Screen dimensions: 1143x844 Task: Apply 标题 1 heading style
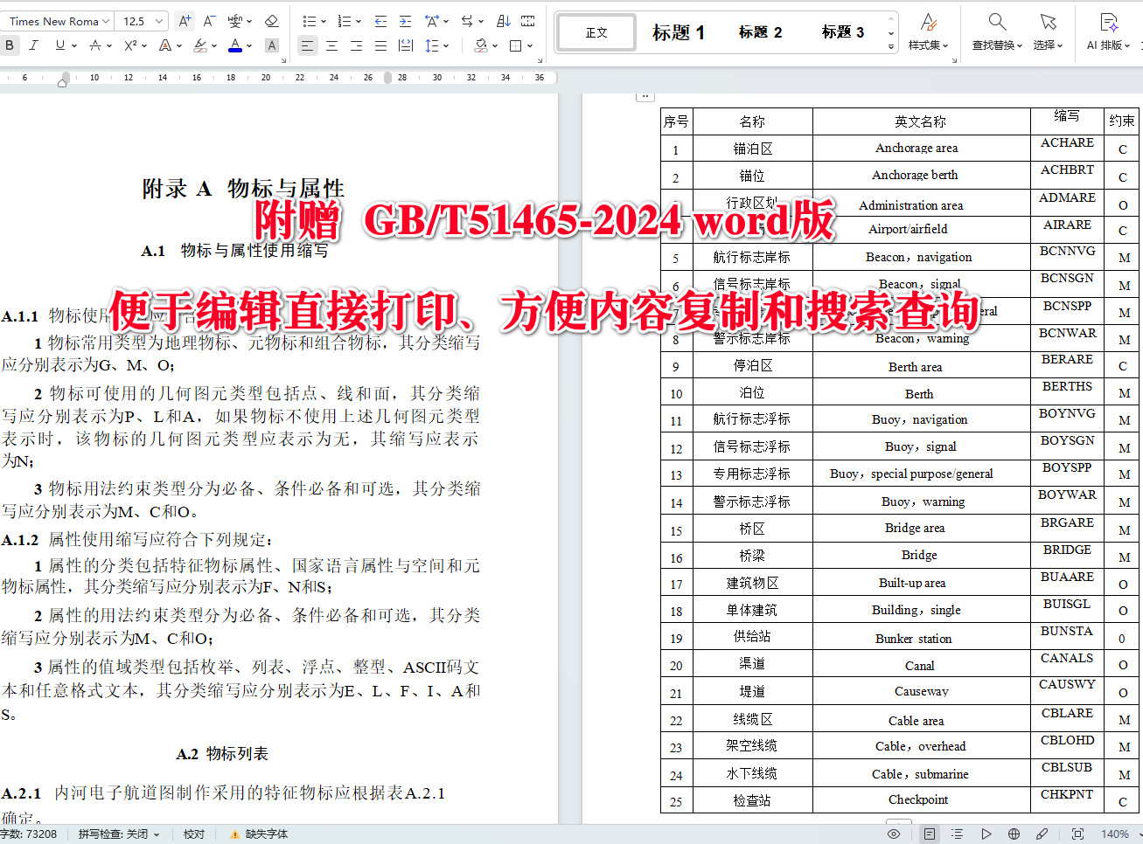pyautogui.click(x=679, y=32)
